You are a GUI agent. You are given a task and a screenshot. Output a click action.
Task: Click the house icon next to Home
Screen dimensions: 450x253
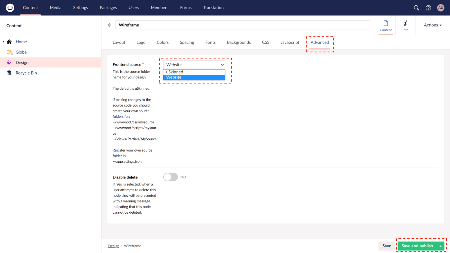9,42
